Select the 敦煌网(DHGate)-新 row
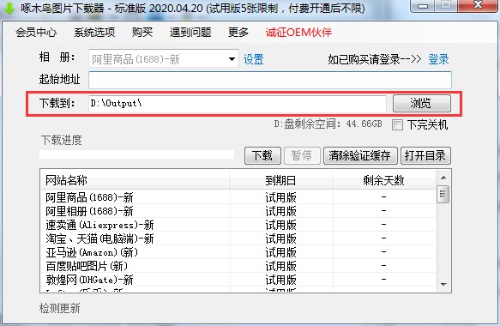This screenshot has width=500, height=326. click(x=238, y=280)
